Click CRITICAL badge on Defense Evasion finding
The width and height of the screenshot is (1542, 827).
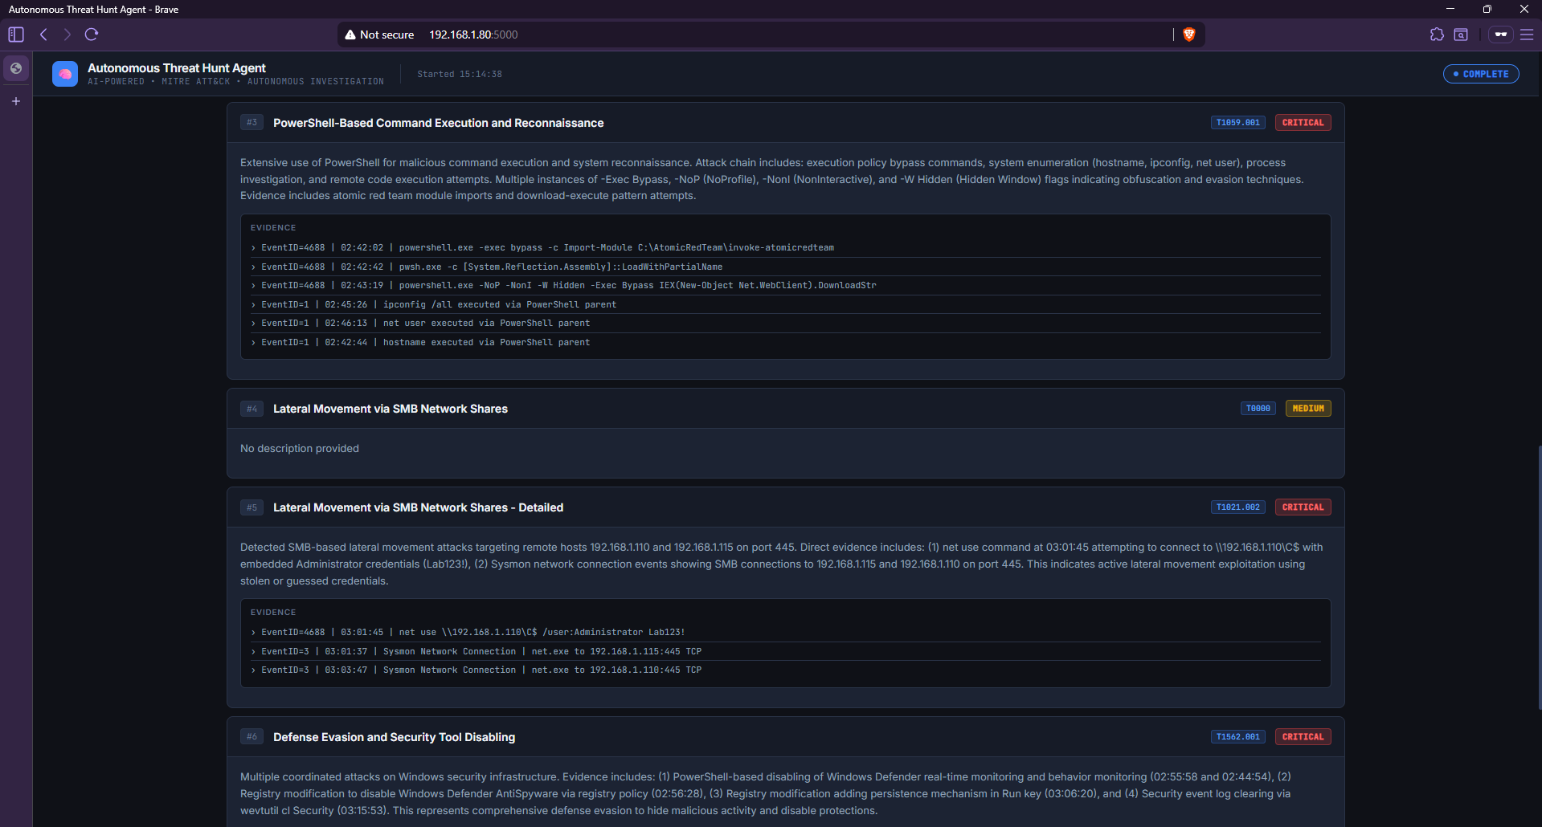click(1303, 737)
